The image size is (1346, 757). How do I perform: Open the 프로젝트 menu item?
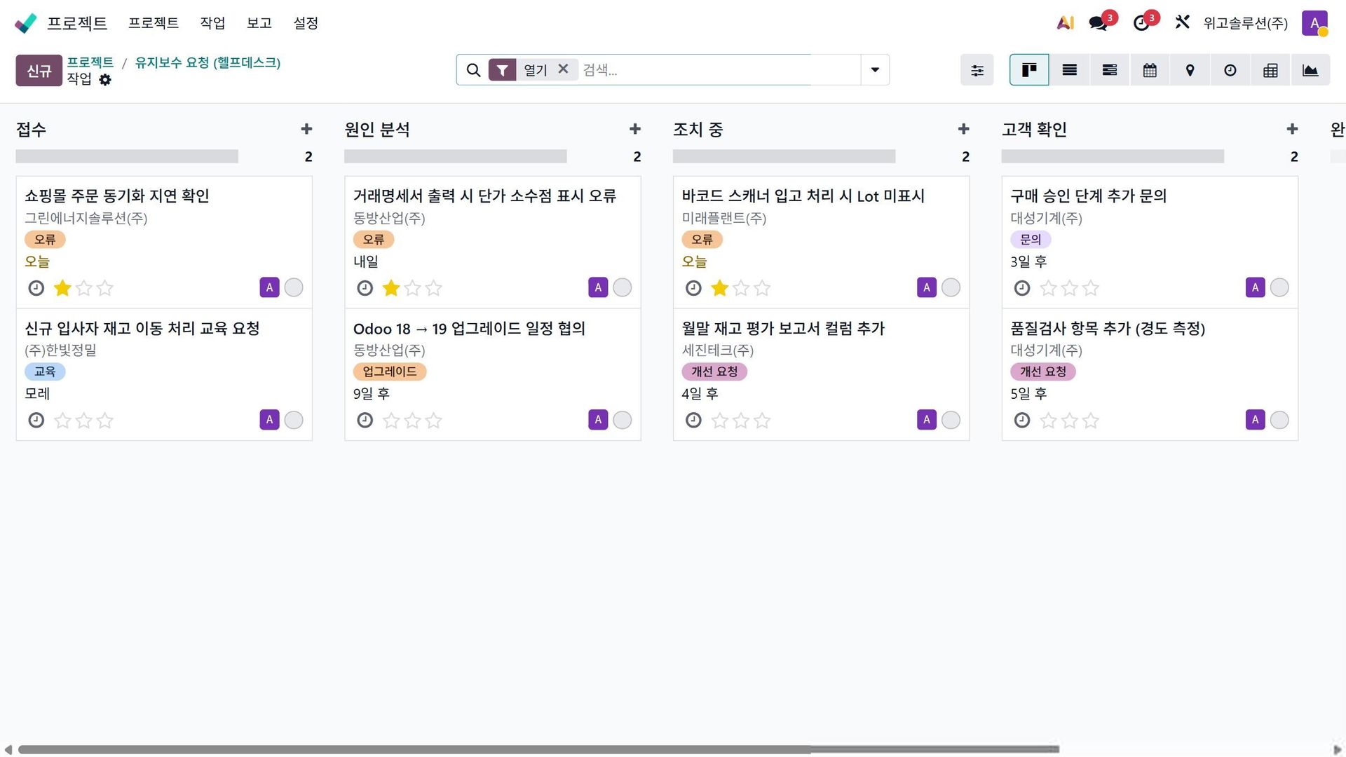pyautogui.click(x=154, y=23)
